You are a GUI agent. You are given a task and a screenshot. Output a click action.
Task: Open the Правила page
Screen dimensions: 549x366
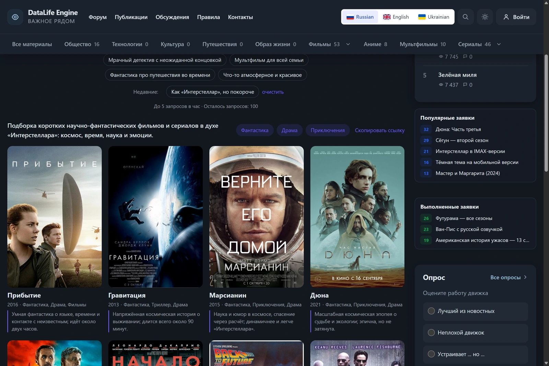tap(209, 17)
